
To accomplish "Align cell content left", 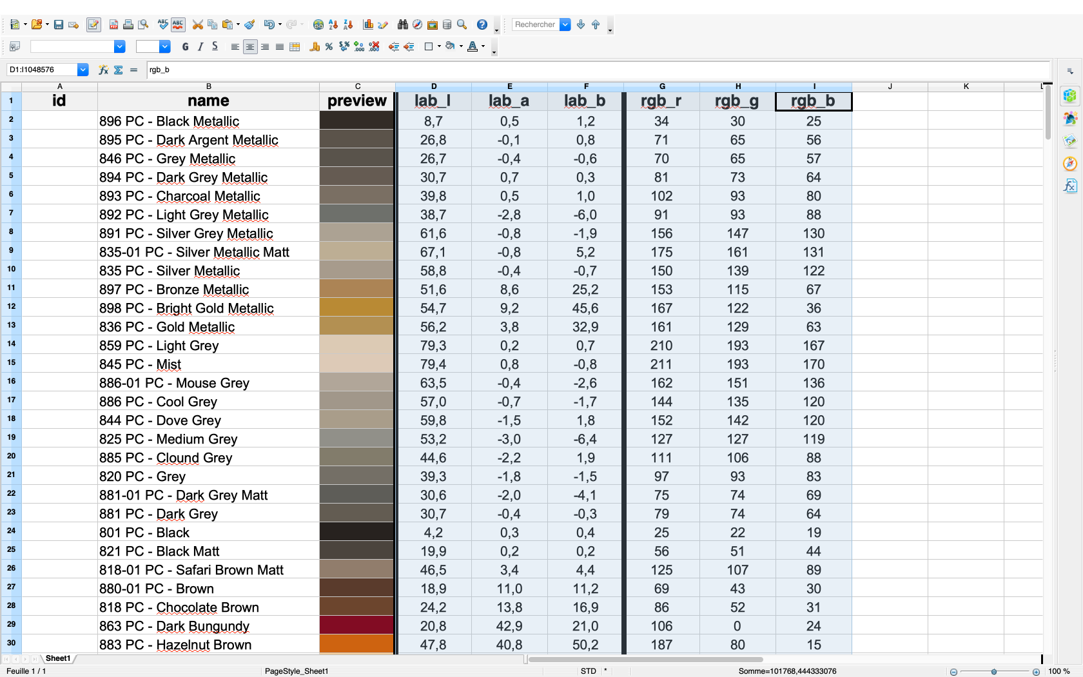I will 235,46.
